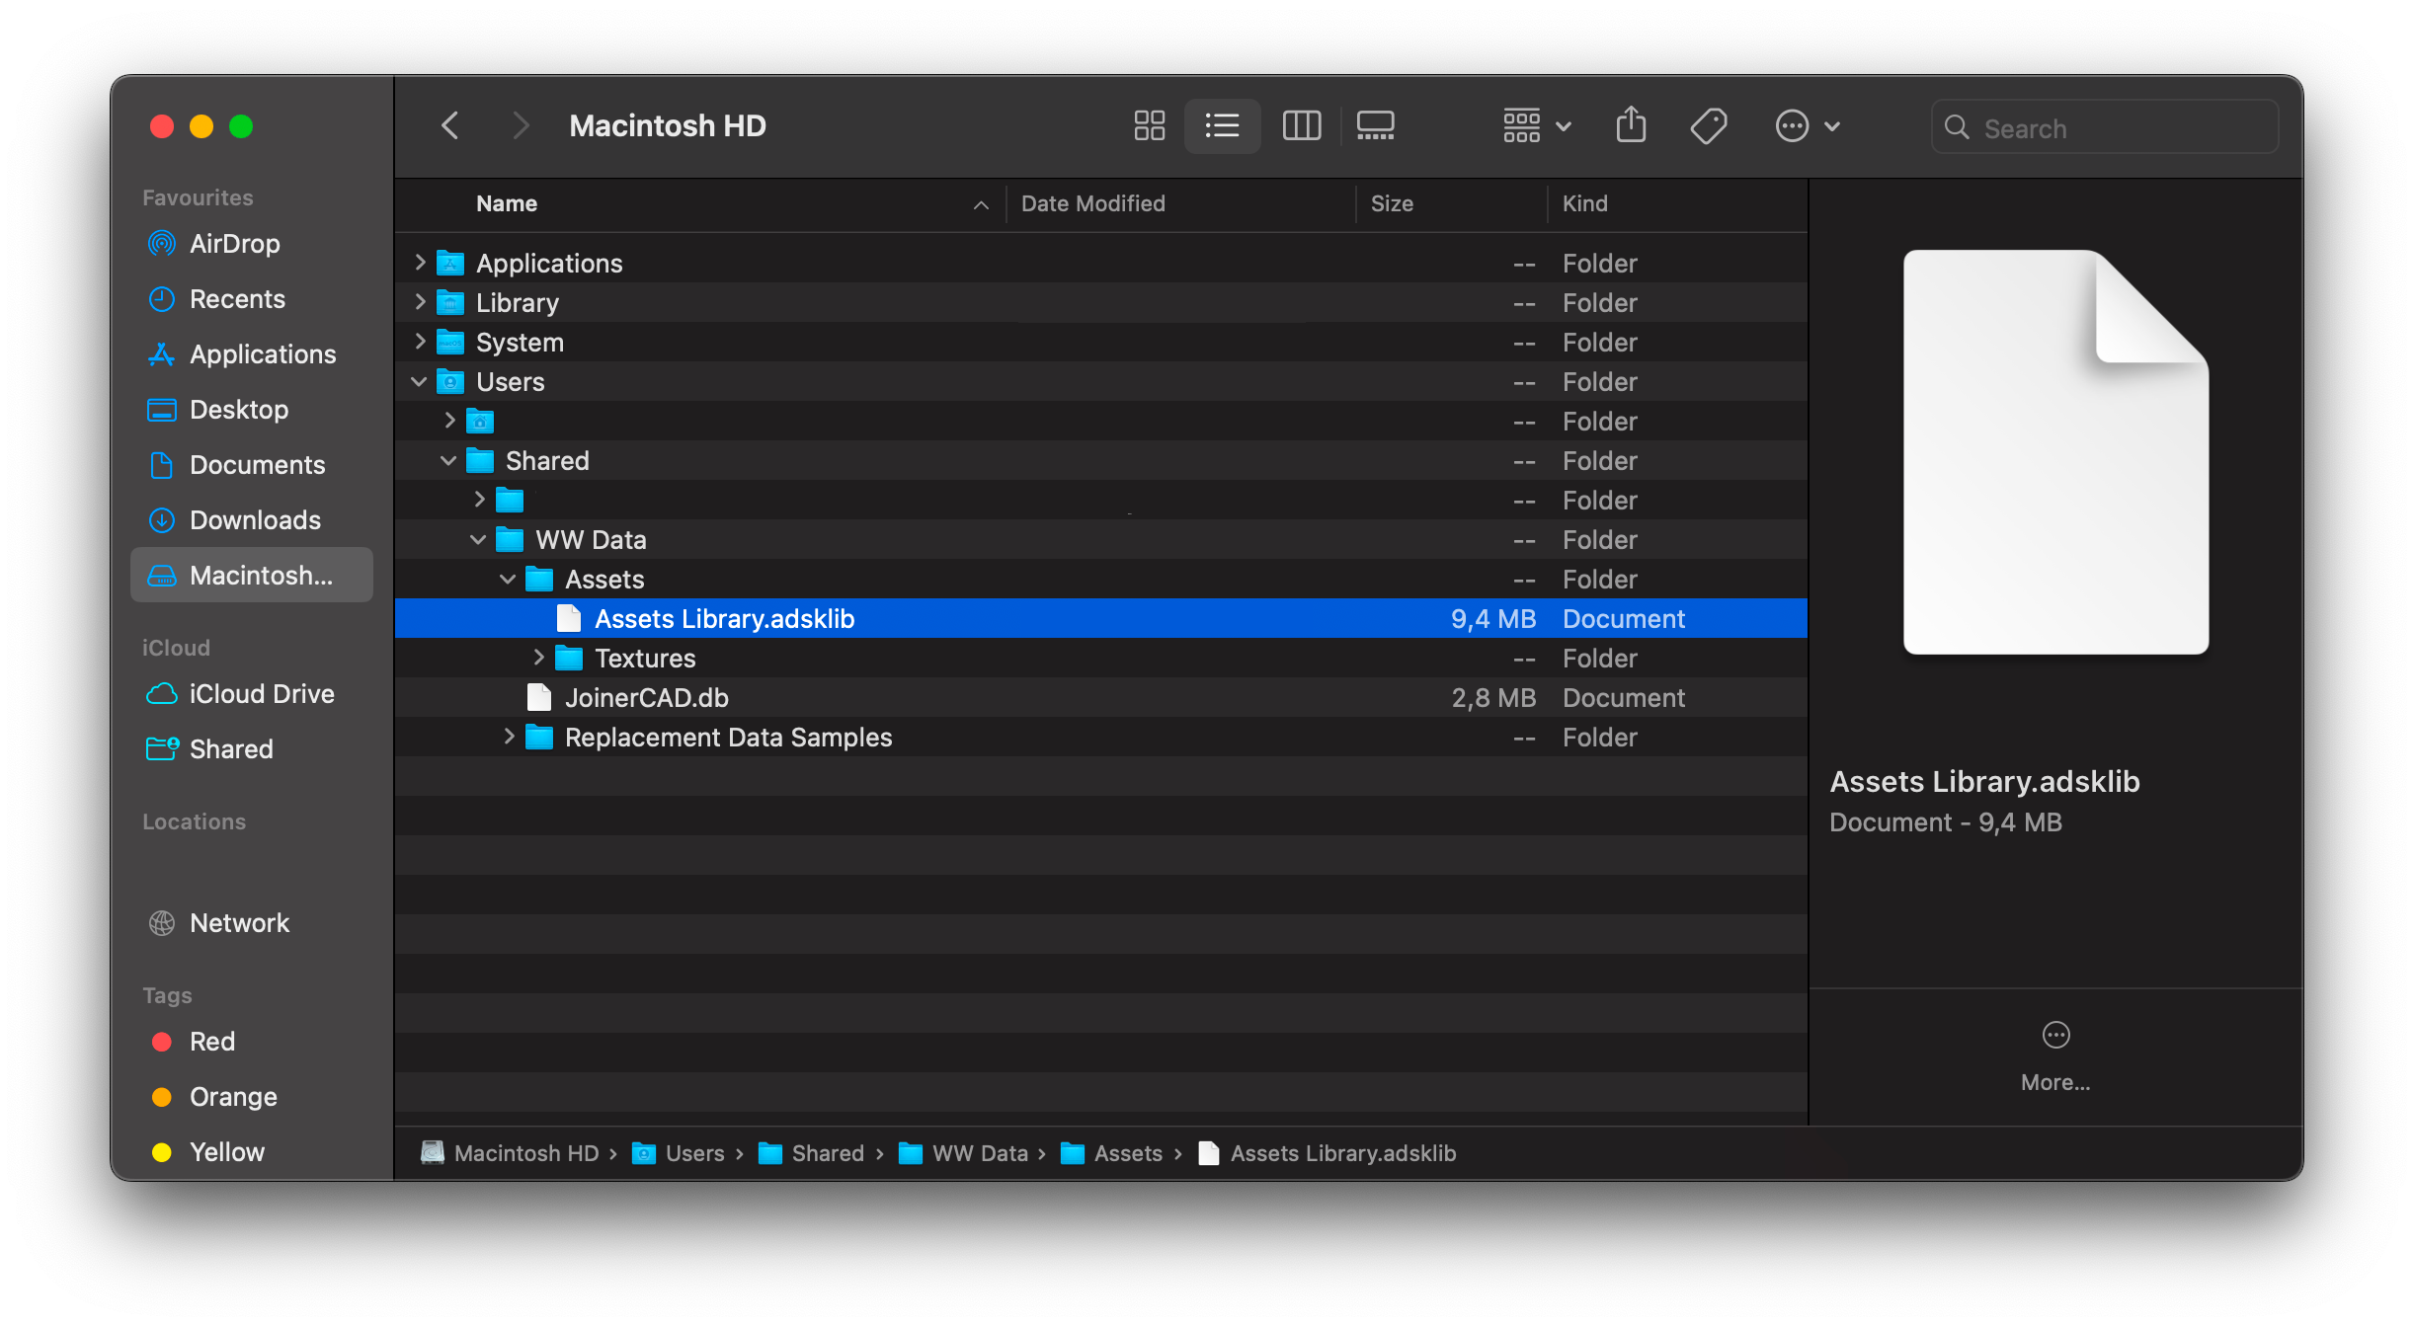This screenshot has width=2414, height=1327.
Task: Sort by the Date Modified column
Action: coord(1092,203)
